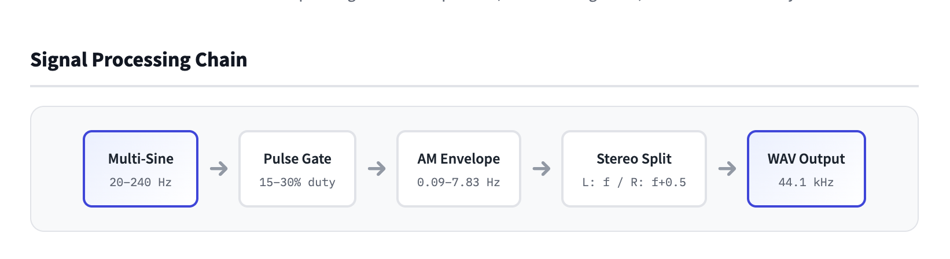Screen dimensions: 950x259
Task: Click the 44.1 kHz sample rate label
Action: coord(806,182)
